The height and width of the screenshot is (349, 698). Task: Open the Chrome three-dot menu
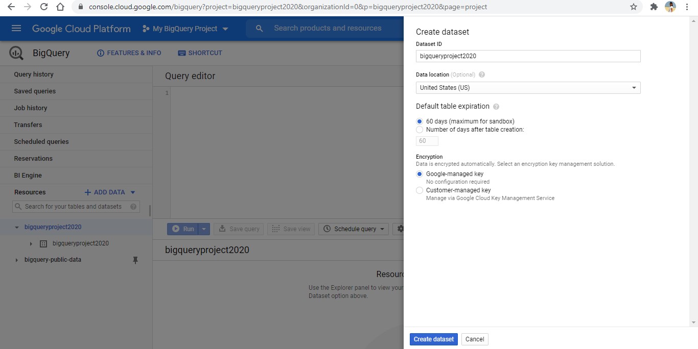pyautogui.click(x=687, y=7)
